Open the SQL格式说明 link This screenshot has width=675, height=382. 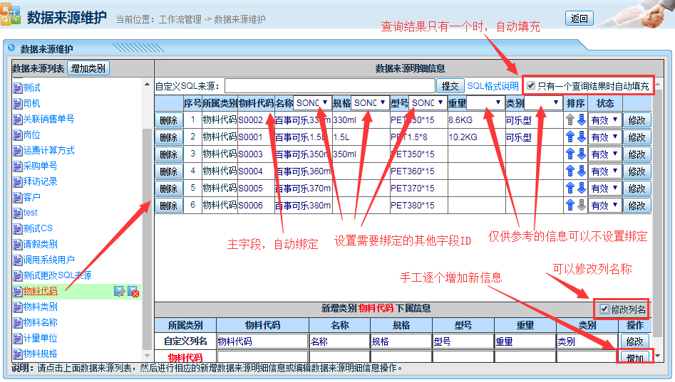click(x=493, y=86)
